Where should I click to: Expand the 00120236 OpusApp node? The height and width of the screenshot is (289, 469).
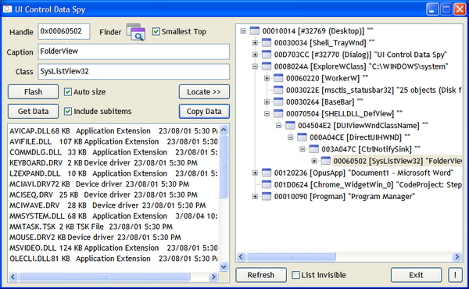(x=255, y=173)
